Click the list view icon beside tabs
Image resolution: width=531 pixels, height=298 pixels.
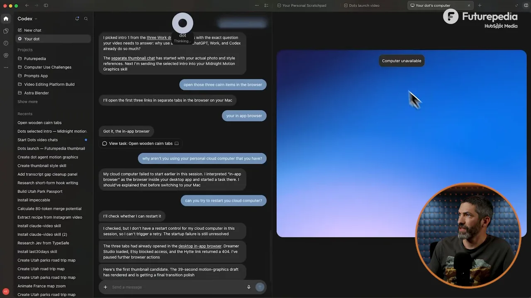coord(266,5)
